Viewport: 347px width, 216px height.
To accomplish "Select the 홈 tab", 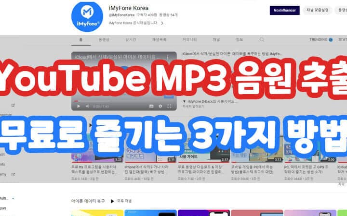I will pyautogui.click(x=81, y=40).
